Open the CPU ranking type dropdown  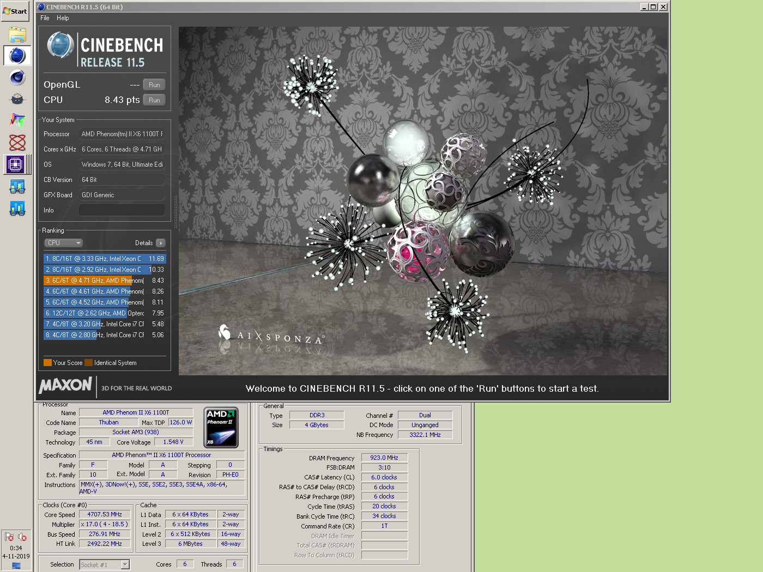point(64,243)
